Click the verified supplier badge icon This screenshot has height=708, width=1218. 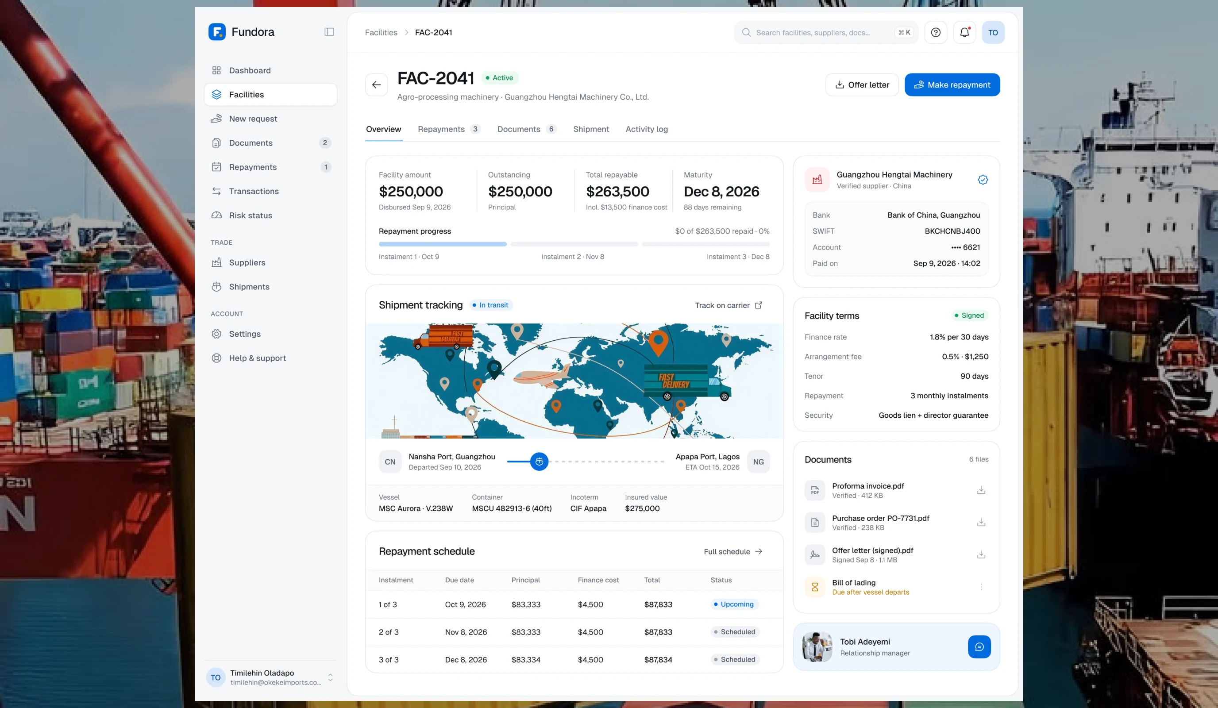pos(983,180)
